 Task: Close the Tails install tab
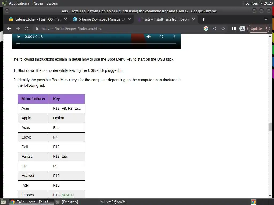coord(193,19)
